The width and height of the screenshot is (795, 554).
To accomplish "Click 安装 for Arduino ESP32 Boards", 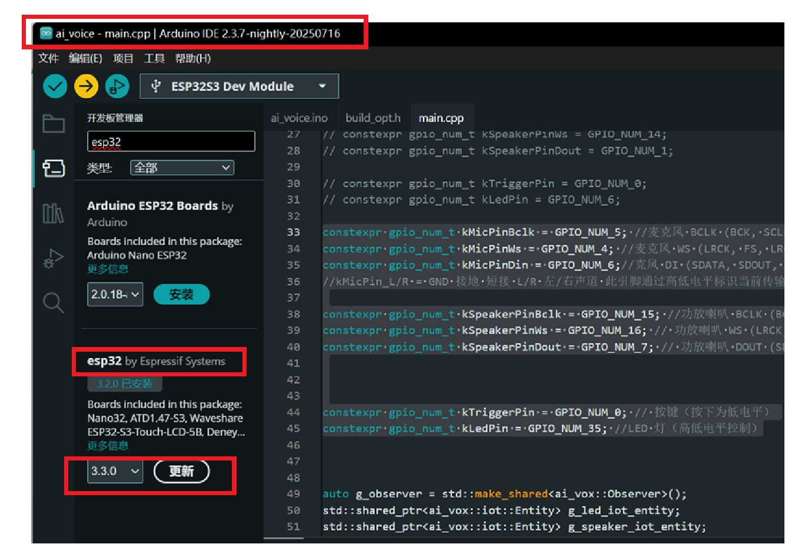I will coord(181,295).
